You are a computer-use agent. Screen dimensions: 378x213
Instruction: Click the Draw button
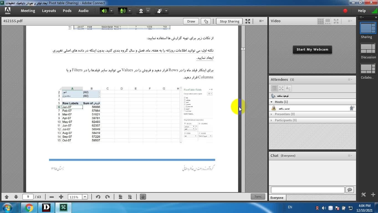click(x=191, y=21)
